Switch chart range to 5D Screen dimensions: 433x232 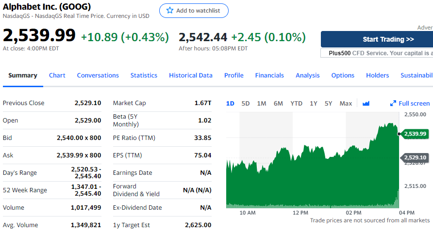coord(246,103)
